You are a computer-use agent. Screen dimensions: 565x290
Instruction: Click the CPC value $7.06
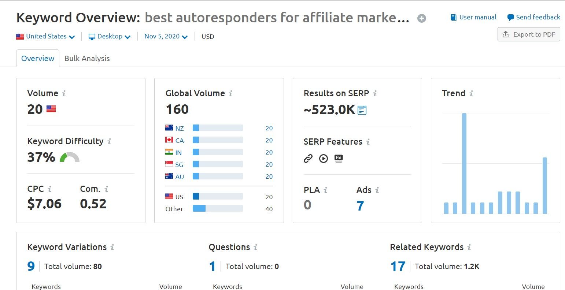tap(44, 204)
